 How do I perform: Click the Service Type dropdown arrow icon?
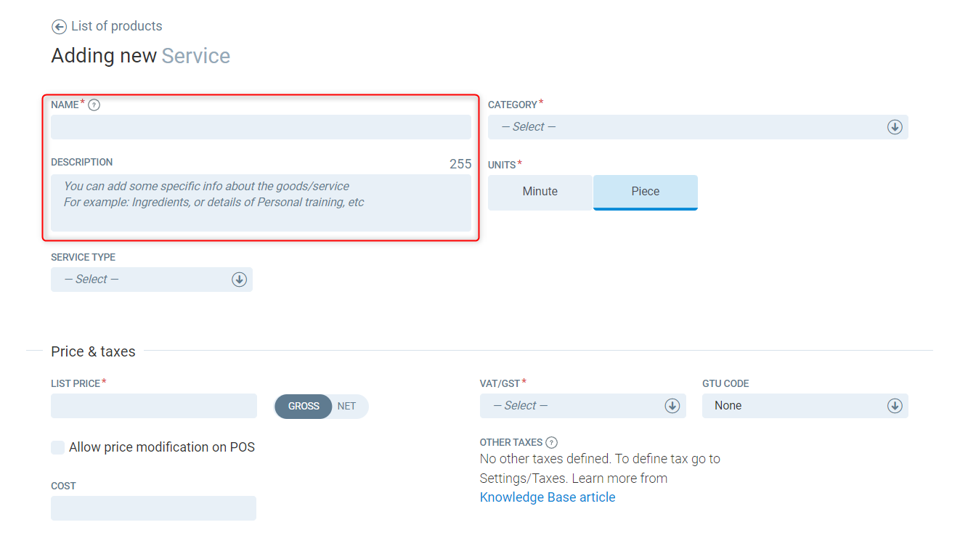point(239,280)
